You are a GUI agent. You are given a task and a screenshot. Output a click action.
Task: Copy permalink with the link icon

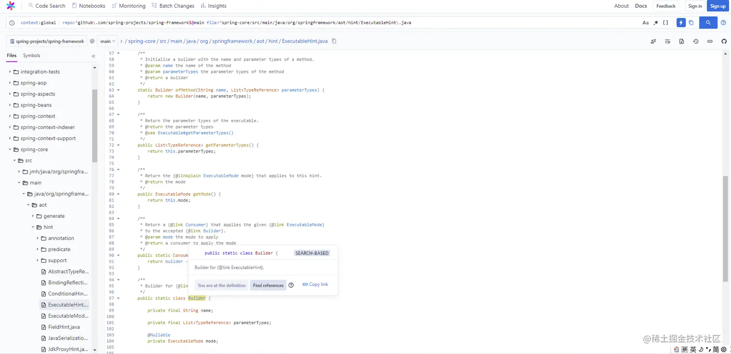[710, 42]
